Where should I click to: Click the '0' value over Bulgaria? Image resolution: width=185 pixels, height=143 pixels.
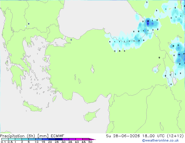coord(29,24)
